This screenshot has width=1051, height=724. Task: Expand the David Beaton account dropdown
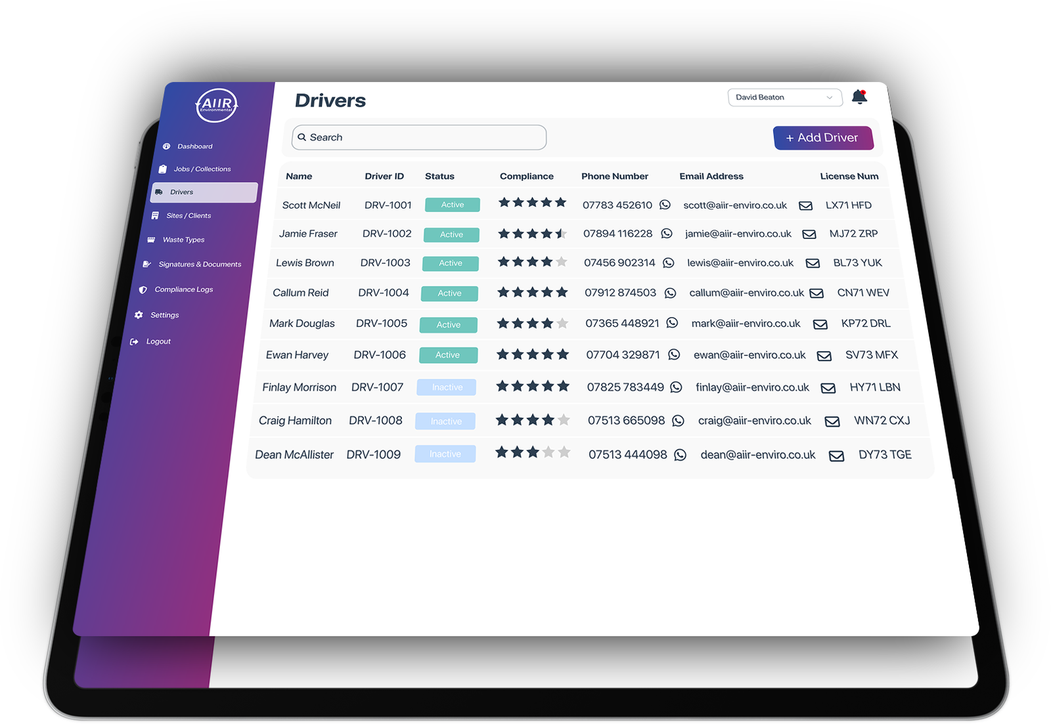784,96
